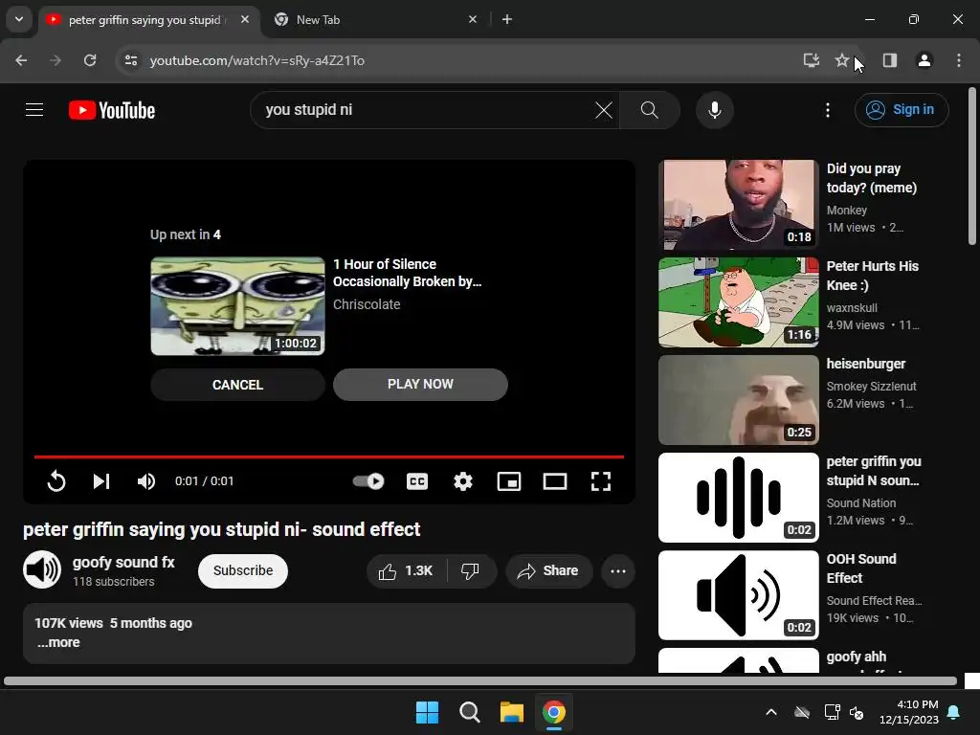Viewport: 980px width, 735px height.
Task: Subscribe to goofy sound fx
Action: pyautogui.click(x=242, y=570)
